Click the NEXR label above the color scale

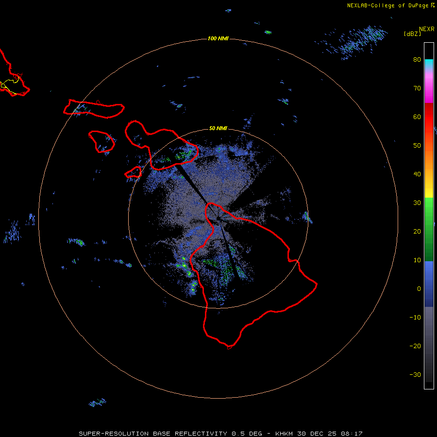click(x=427, y=29)
